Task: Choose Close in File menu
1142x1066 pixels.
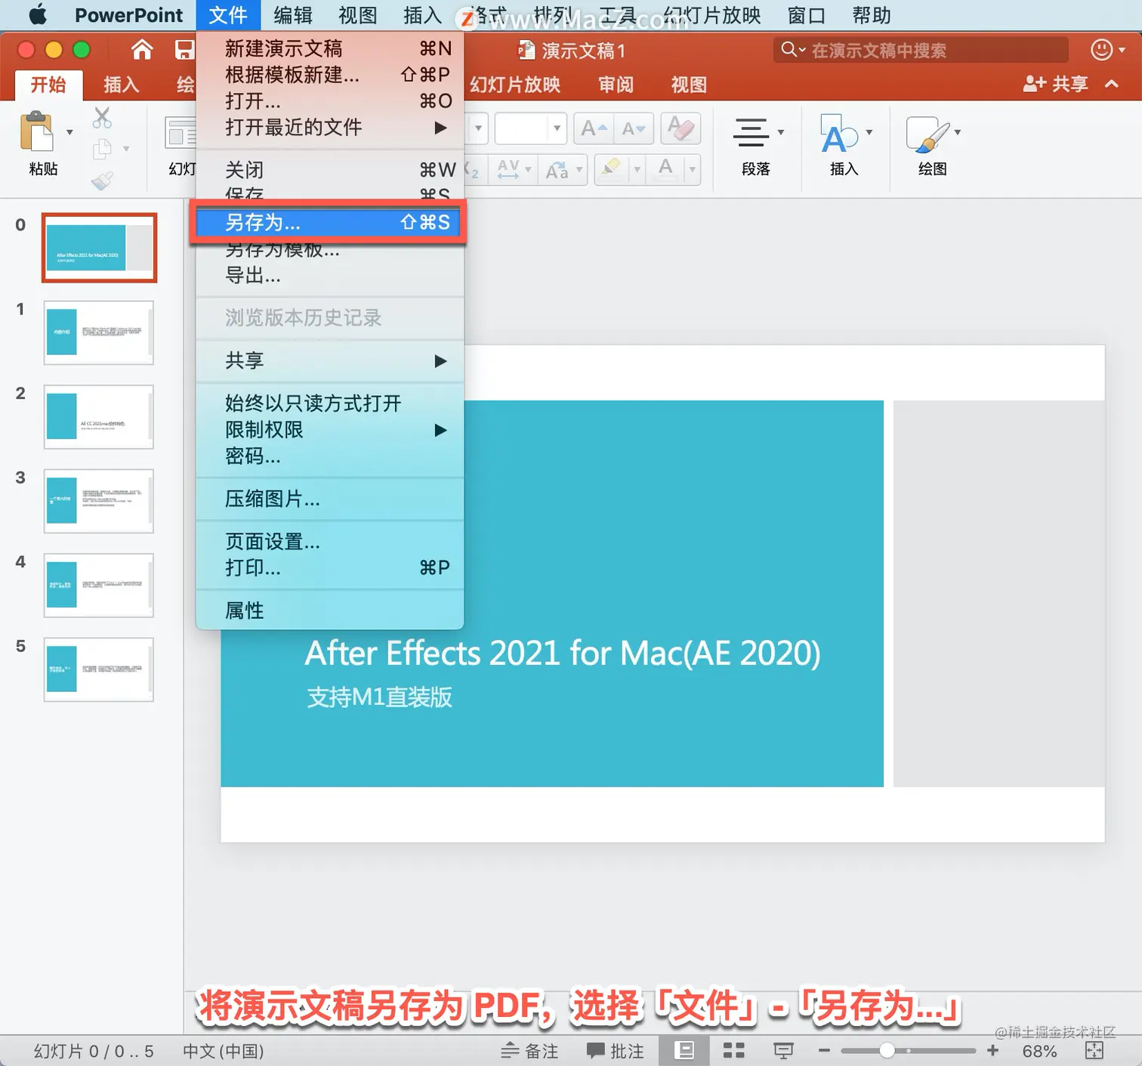Action: click(x=330, y=170)
